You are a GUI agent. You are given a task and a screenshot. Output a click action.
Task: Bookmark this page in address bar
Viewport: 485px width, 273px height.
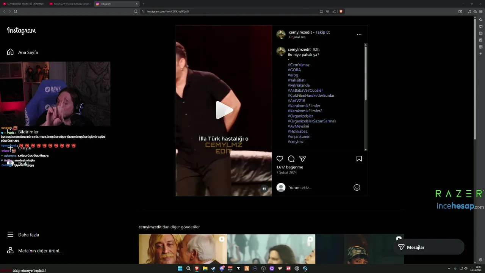point(136,11)
